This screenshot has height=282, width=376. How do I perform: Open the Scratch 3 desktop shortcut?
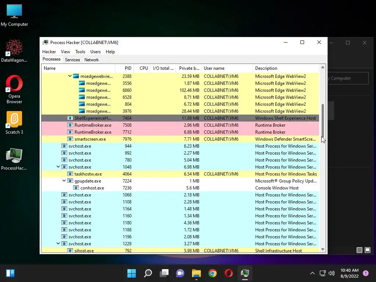14,123
